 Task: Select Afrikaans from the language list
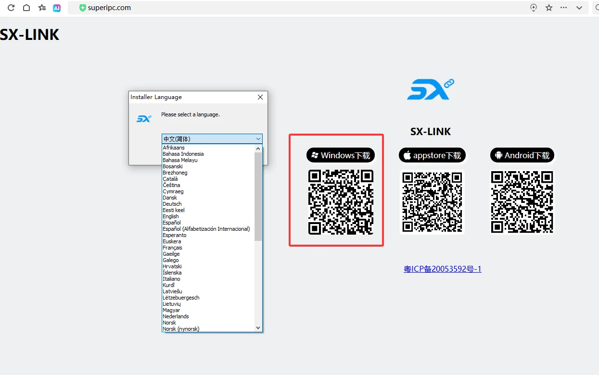[208, 148]
